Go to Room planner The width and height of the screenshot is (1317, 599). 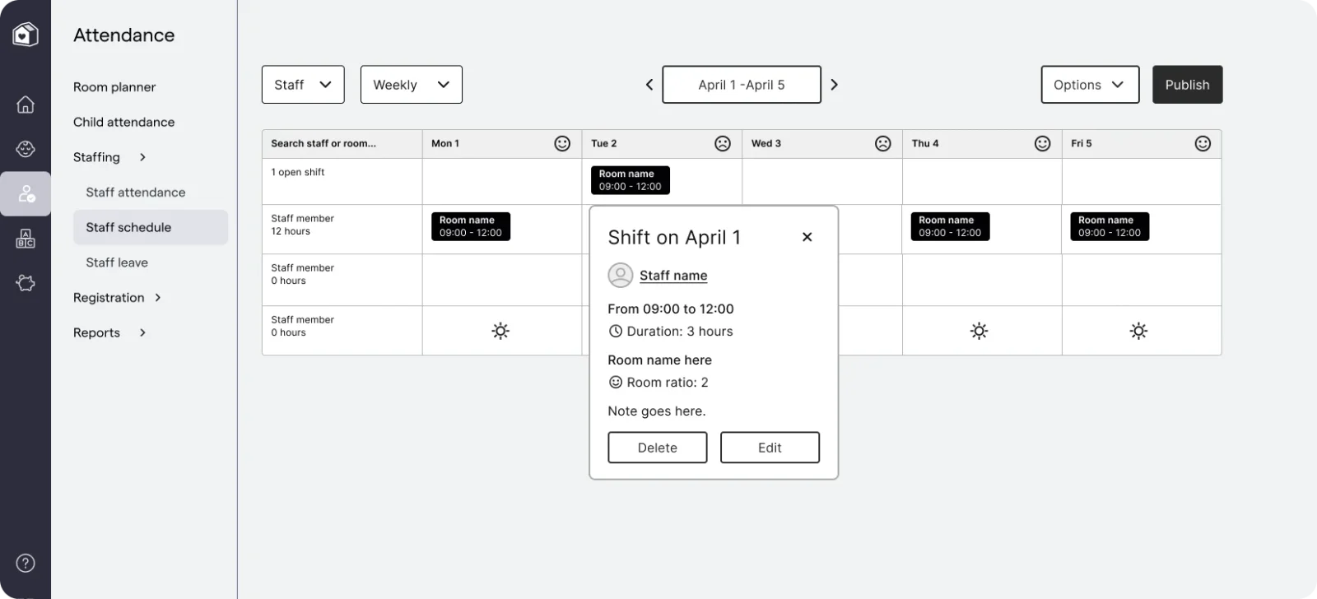pos(114,87)
